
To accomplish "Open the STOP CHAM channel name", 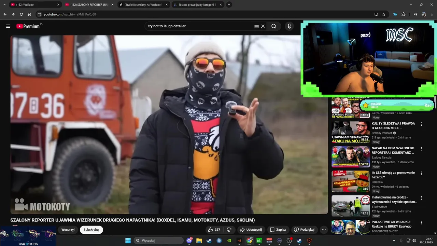I will click(379, 207).
